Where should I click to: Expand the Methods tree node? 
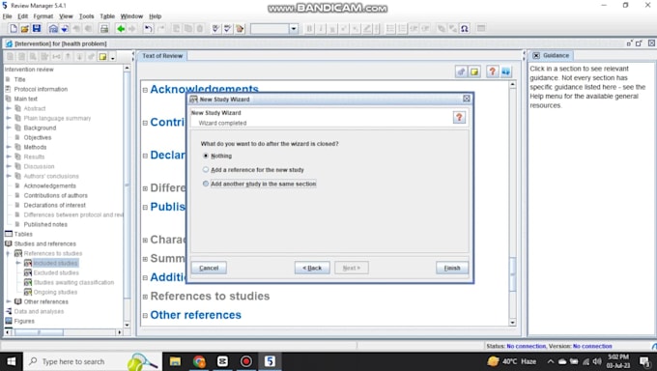pos(9,147)
